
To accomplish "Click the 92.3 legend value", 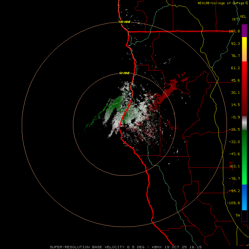I will coord(235,43).
